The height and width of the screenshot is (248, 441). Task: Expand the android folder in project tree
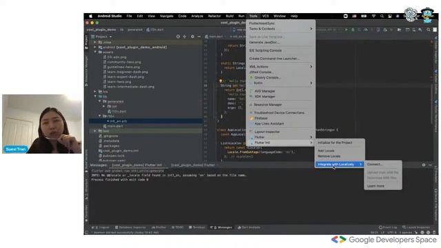click(95, 47)
